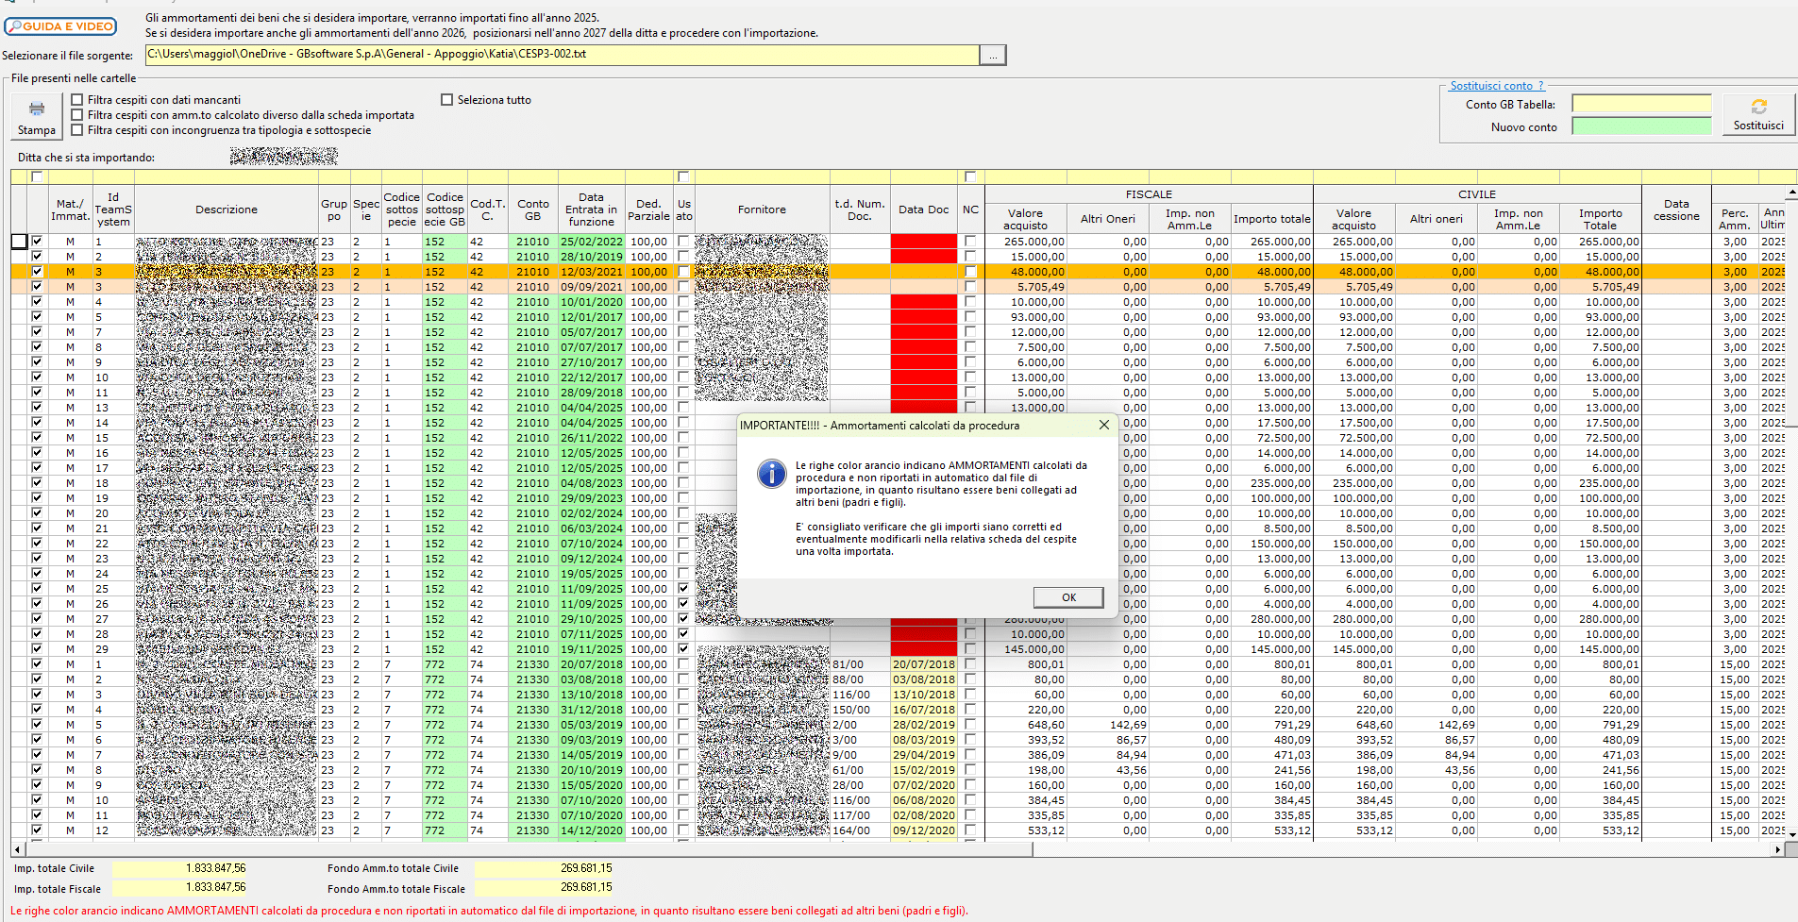Image resolution: width=1798 pixels, height=922 pixels.
Task: Click the 'Descrizione' column header
Action: (227, 210)
